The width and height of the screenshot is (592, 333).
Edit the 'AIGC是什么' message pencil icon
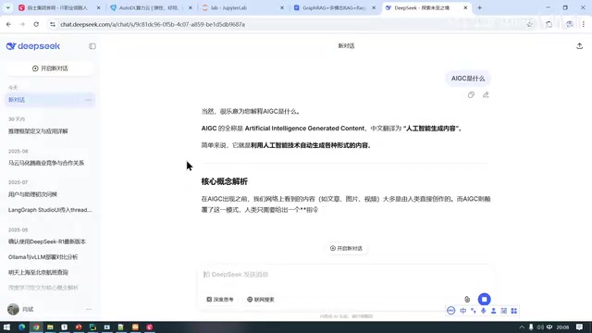(x=486, y=94)
